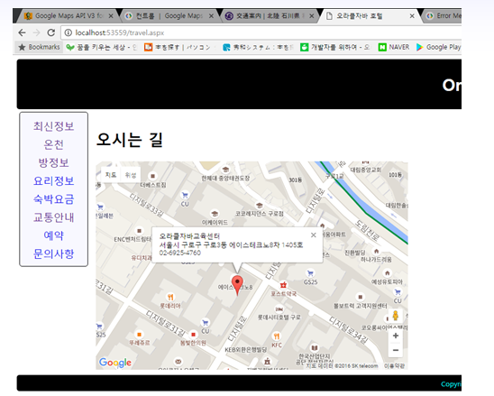Open the Bookmarks star folder
The image size is (494, 396).
[x=39, y=47]
